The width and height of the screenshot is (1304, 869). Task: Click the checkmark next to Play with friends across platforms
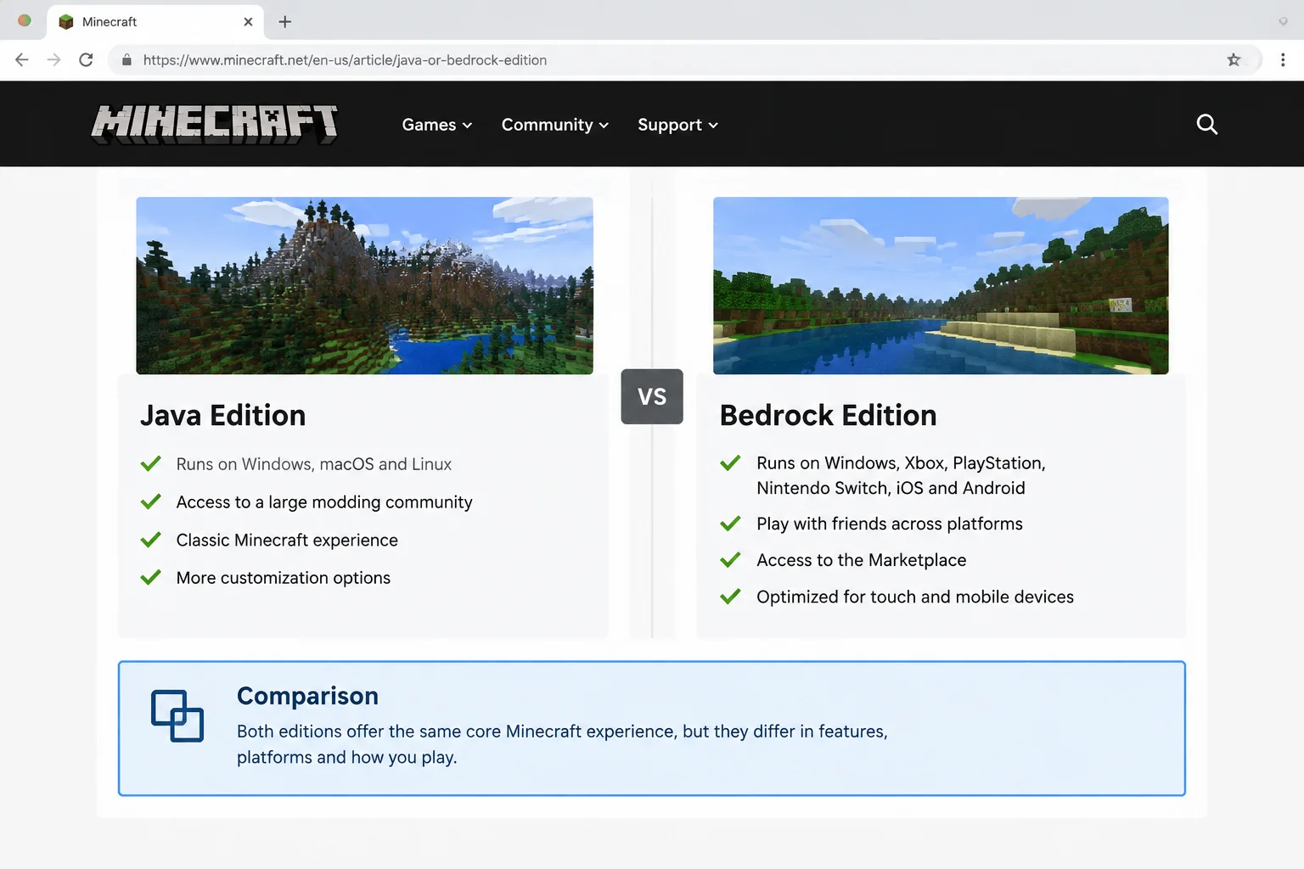point(730,524)
